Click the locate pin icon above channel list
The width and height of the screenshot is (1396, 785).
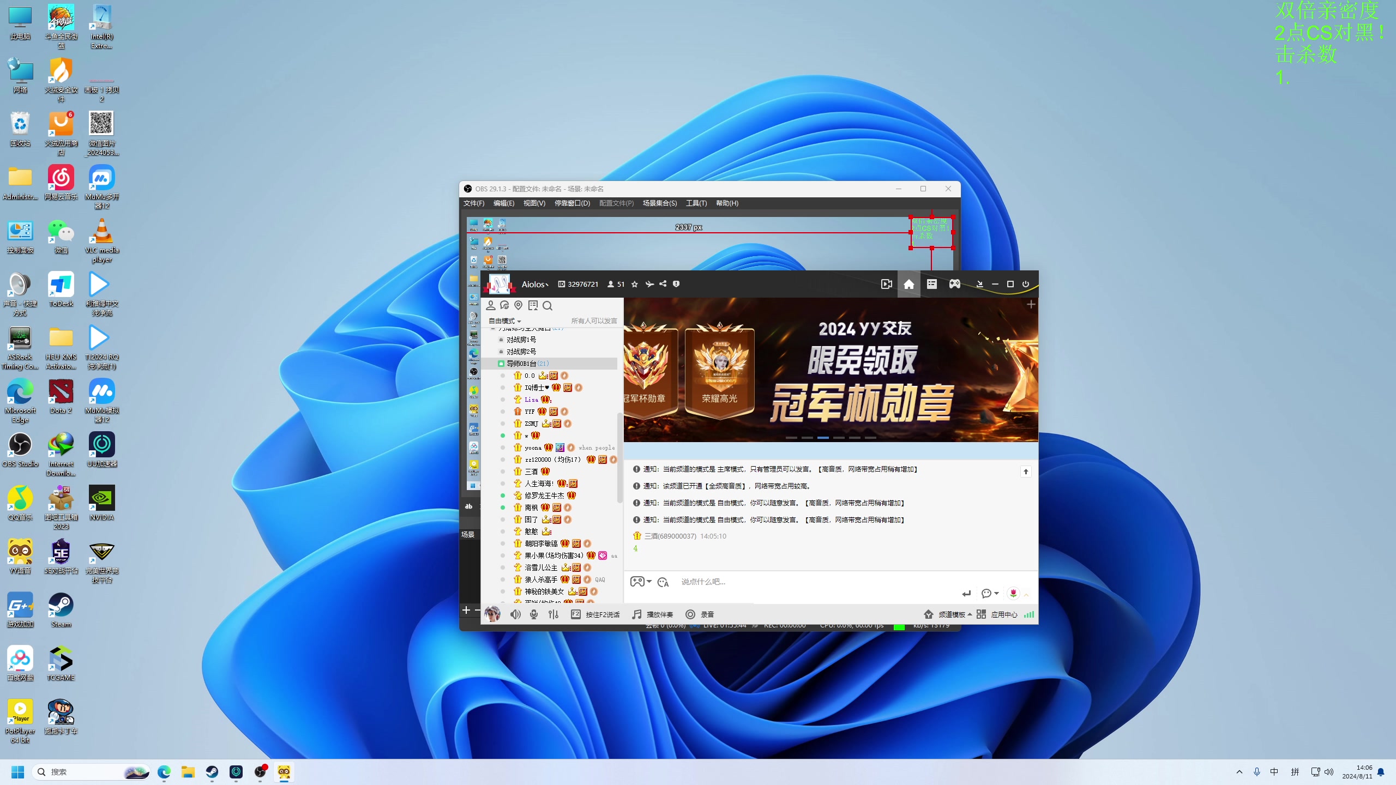coord(519,305)
